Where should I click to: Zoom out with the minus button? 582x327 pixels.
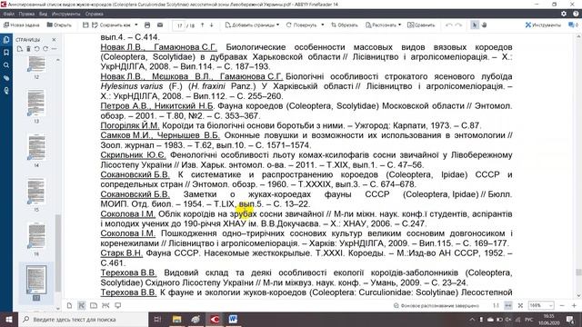tap(562, 305)
